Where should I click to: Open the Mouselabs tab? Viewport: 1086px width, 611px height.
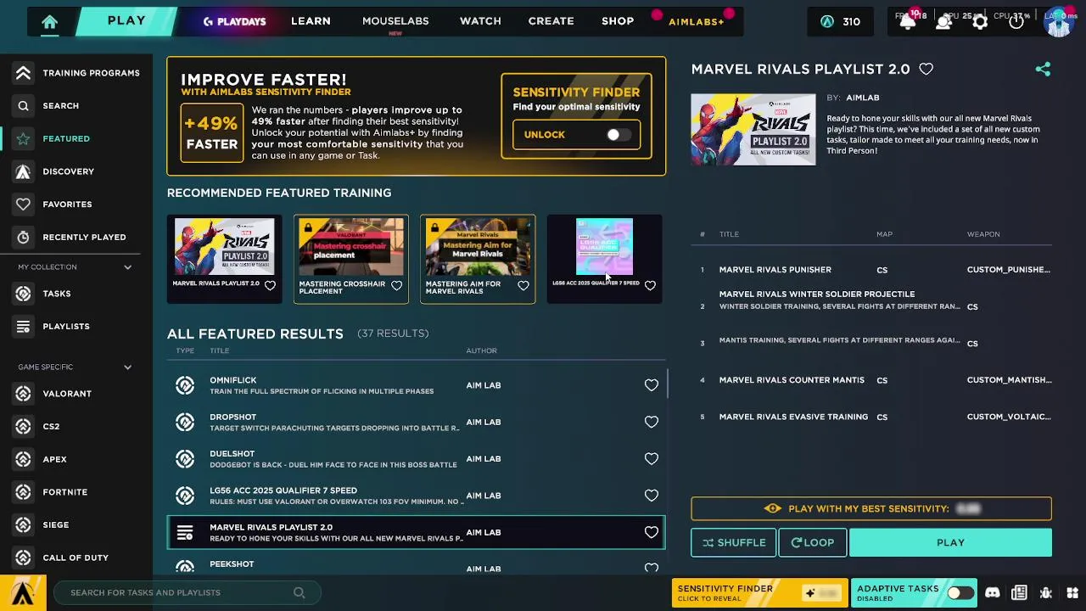pos(395,21)
